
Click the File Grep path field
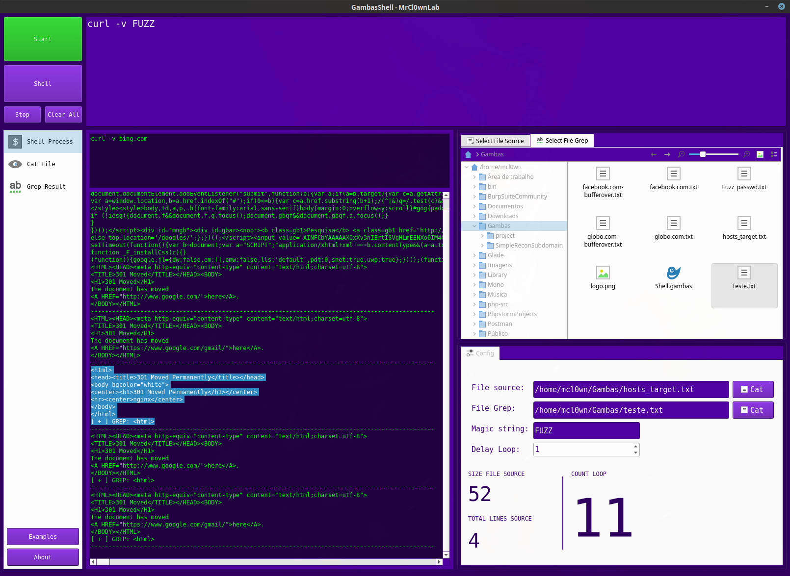631,410
